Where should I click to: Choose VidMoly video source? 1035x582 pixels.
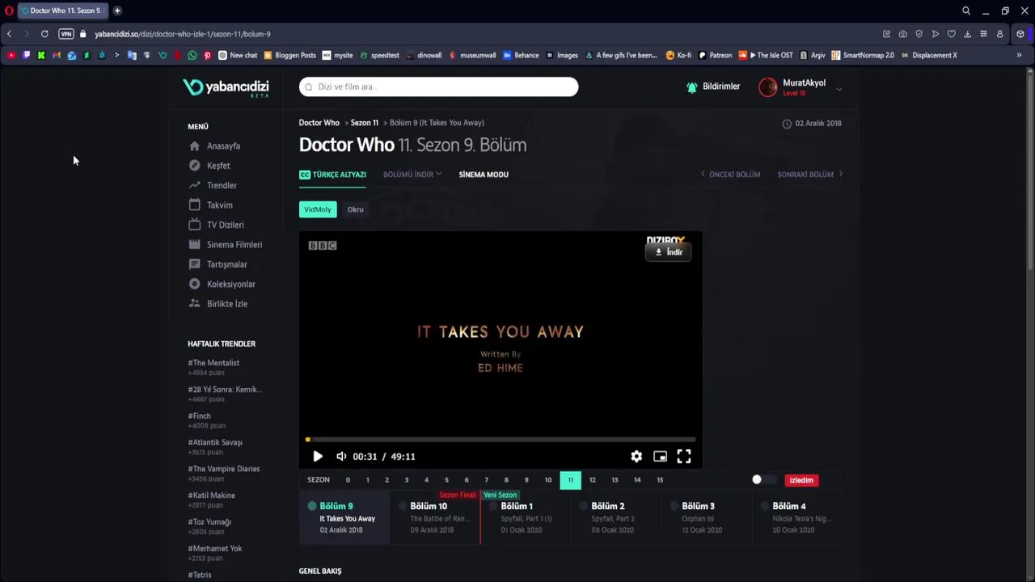pos(318,209)
